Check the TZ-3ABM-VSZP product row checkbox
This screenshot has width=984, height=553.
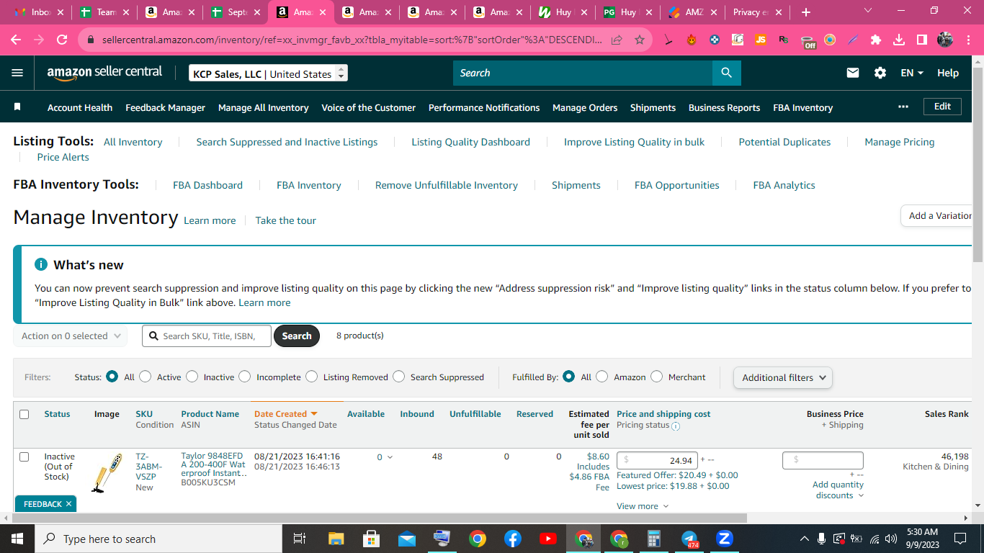click(24, 457)
